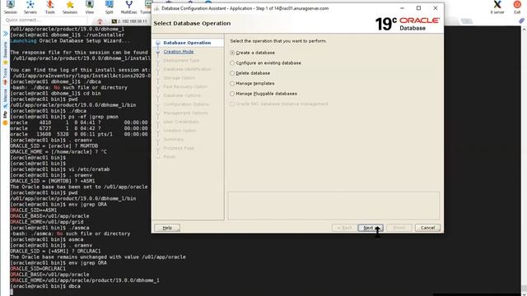The width and height of the screenshot is (527, 296).
Task: Open the Session icon in MobaXterm toolbar
Action: (11, 7)
